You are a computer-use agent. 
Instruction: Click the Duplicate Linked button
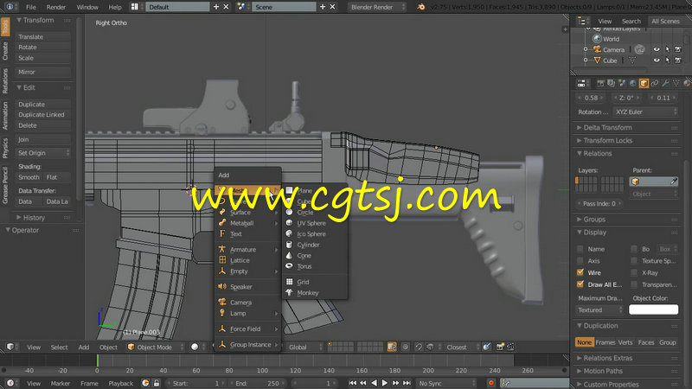click(x=42, y=115)
